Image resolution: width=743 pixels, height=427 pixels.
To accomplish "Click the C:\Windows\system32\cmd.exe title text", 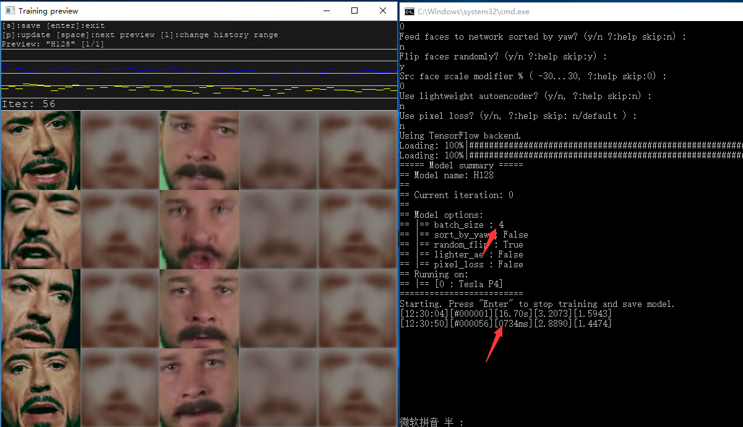I will [x=473, y=12].
